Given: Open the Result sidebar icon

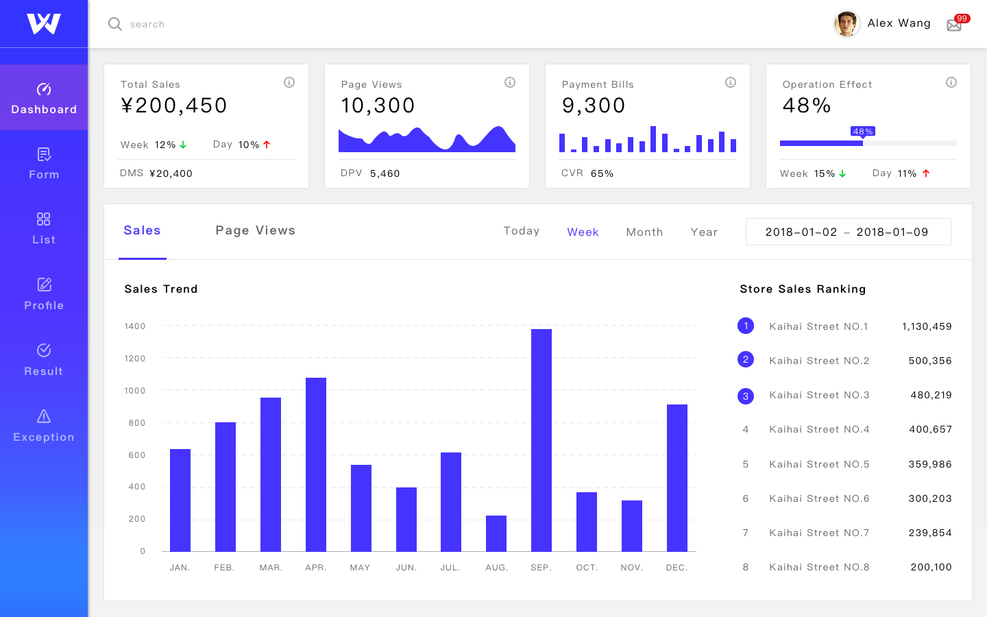Looking at the screenshot, I should pos(44,350).
